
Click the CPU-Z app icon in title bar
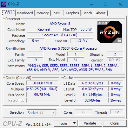[x=4, y=4]
